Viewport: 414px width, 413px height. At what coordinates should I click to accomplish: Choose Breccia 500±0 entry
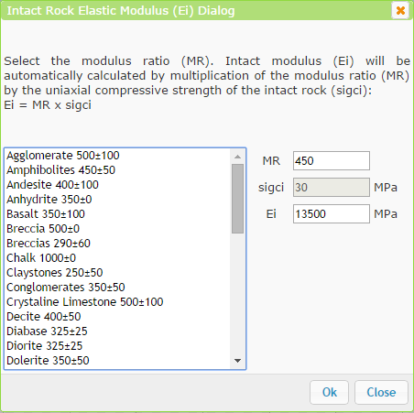pyautogui.click(x=118, y=229)
